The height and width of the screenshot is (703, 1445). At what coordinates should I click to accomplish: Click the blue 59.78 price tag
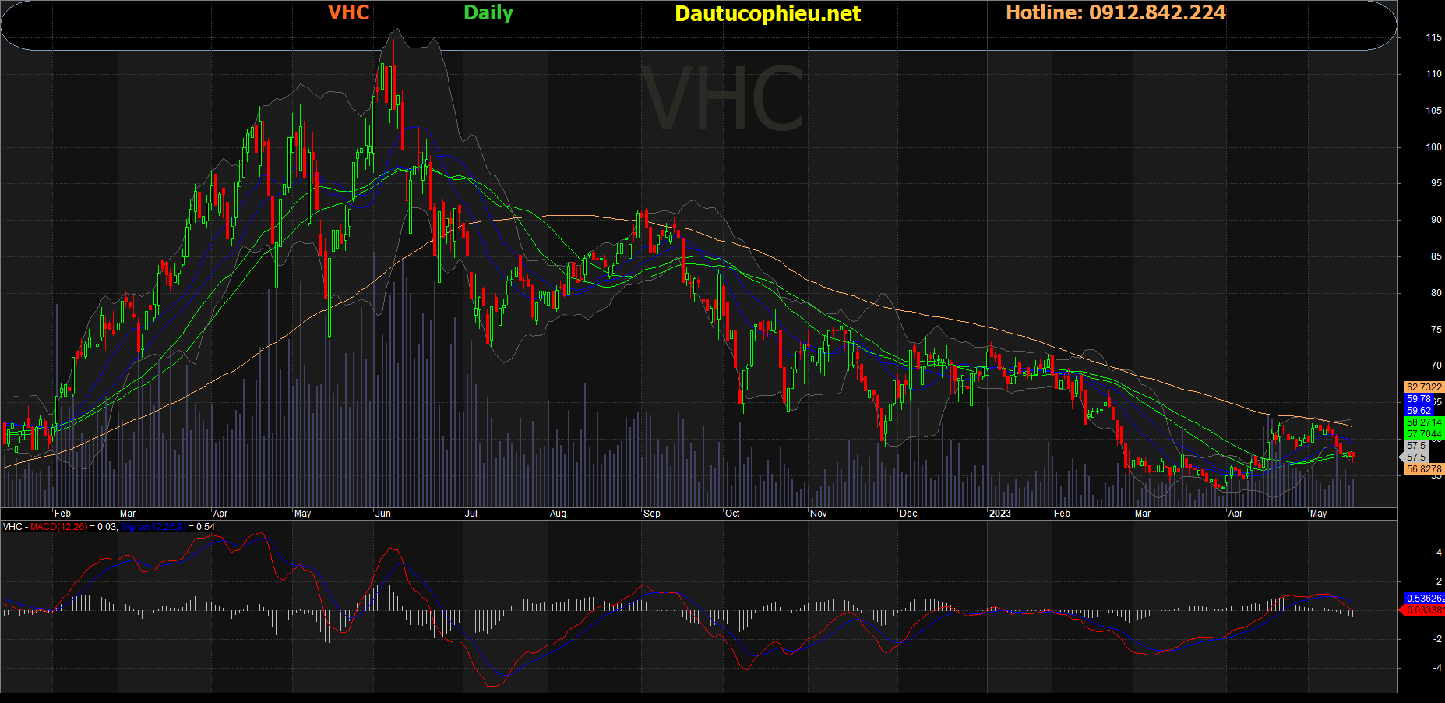click(x=1419, y=399)
